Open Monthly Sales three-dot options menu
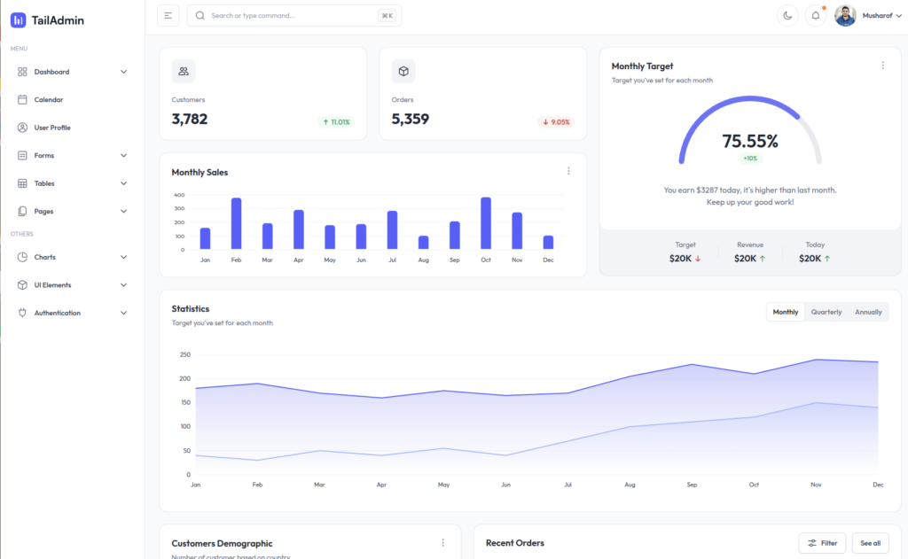 point(568,171)
